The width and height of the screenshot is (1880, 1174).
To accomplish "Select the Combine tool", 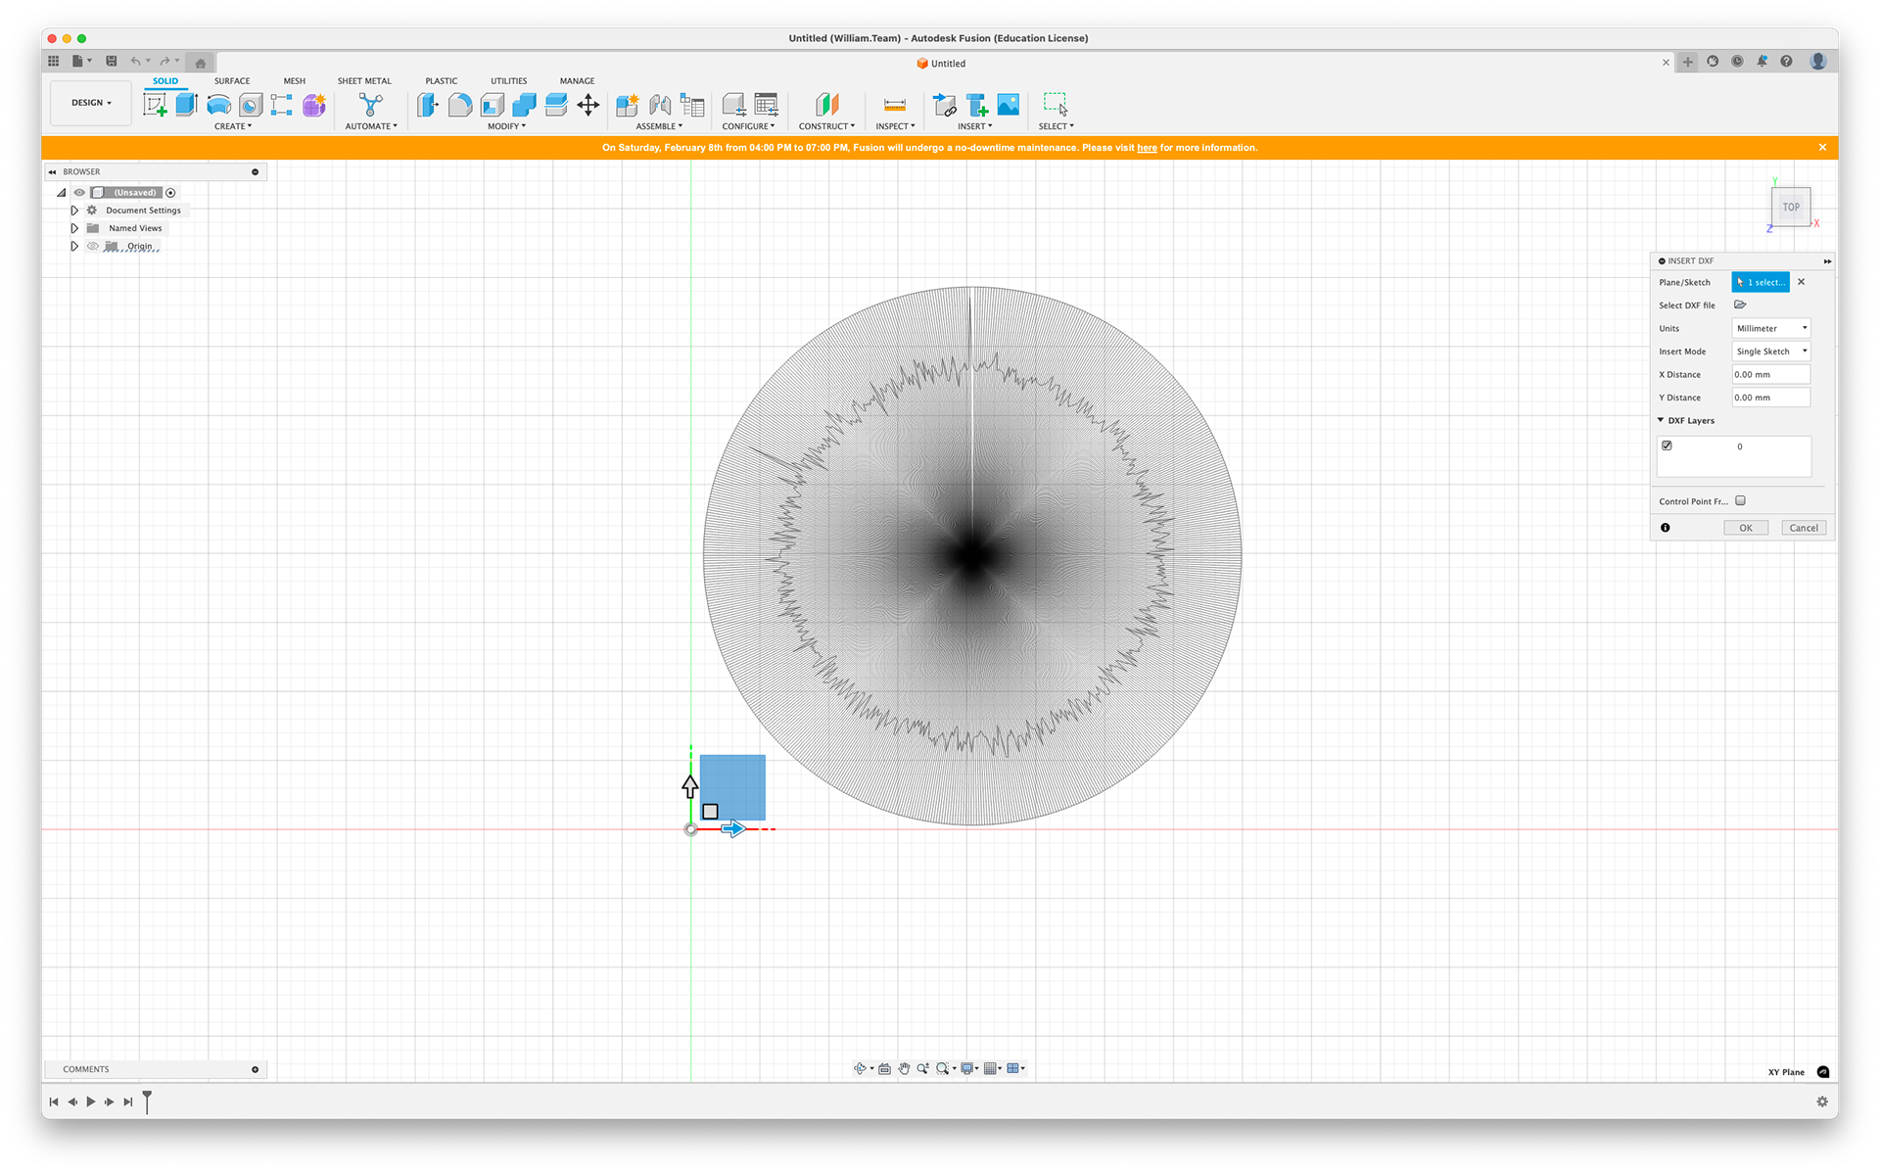I will tap(524, 105).
